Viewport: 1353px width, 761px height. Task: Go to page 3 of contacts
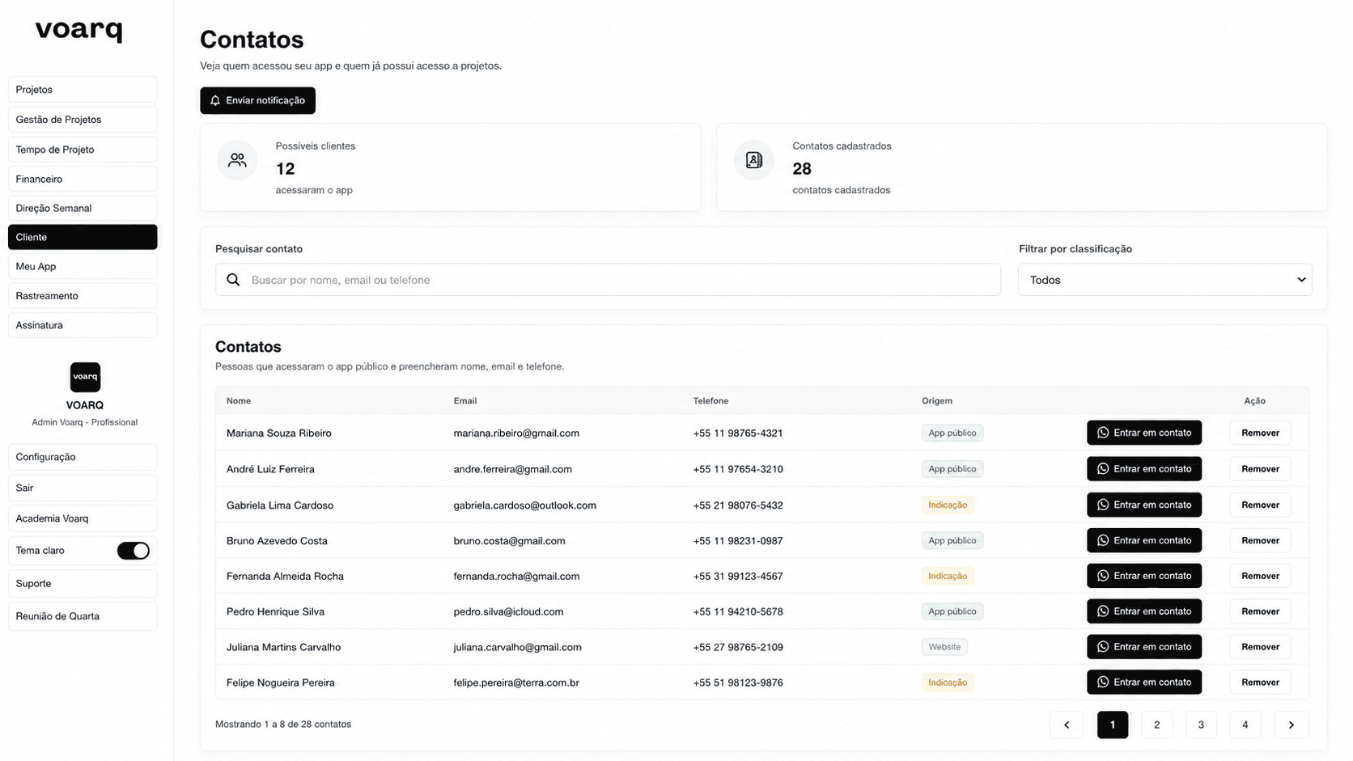click(x=1201, y=725)
